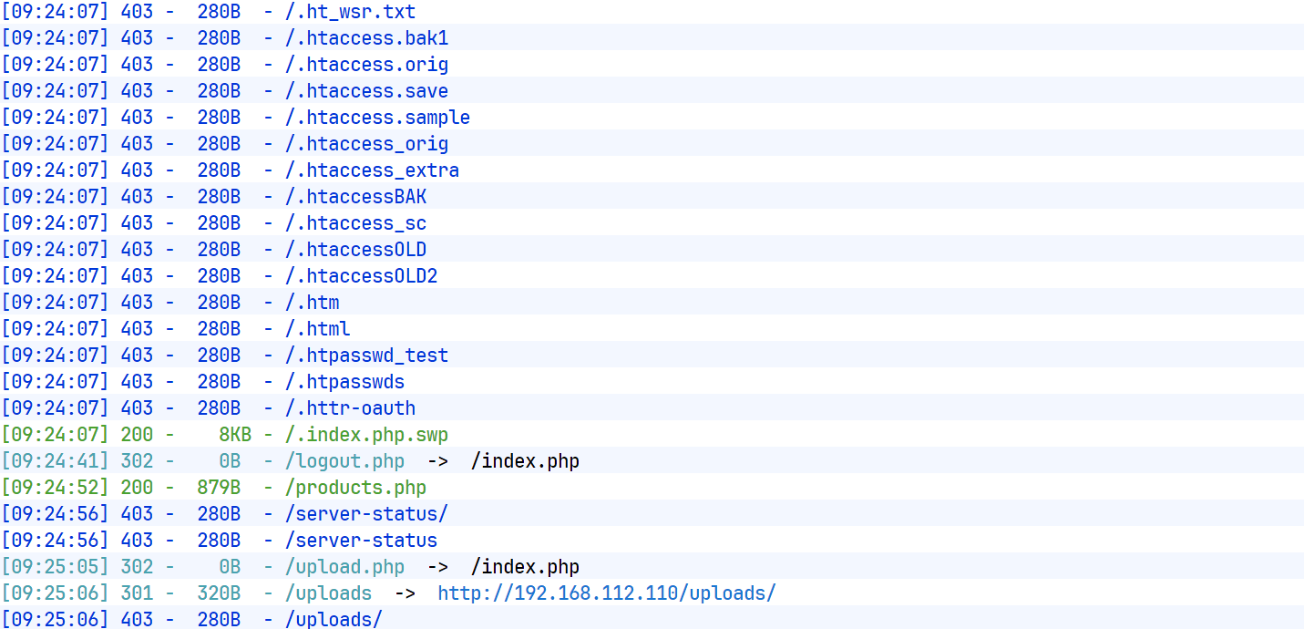Click the /products.php path
Image resolution: width=1304 pixels, height=629 pixels.
(355, 488)
